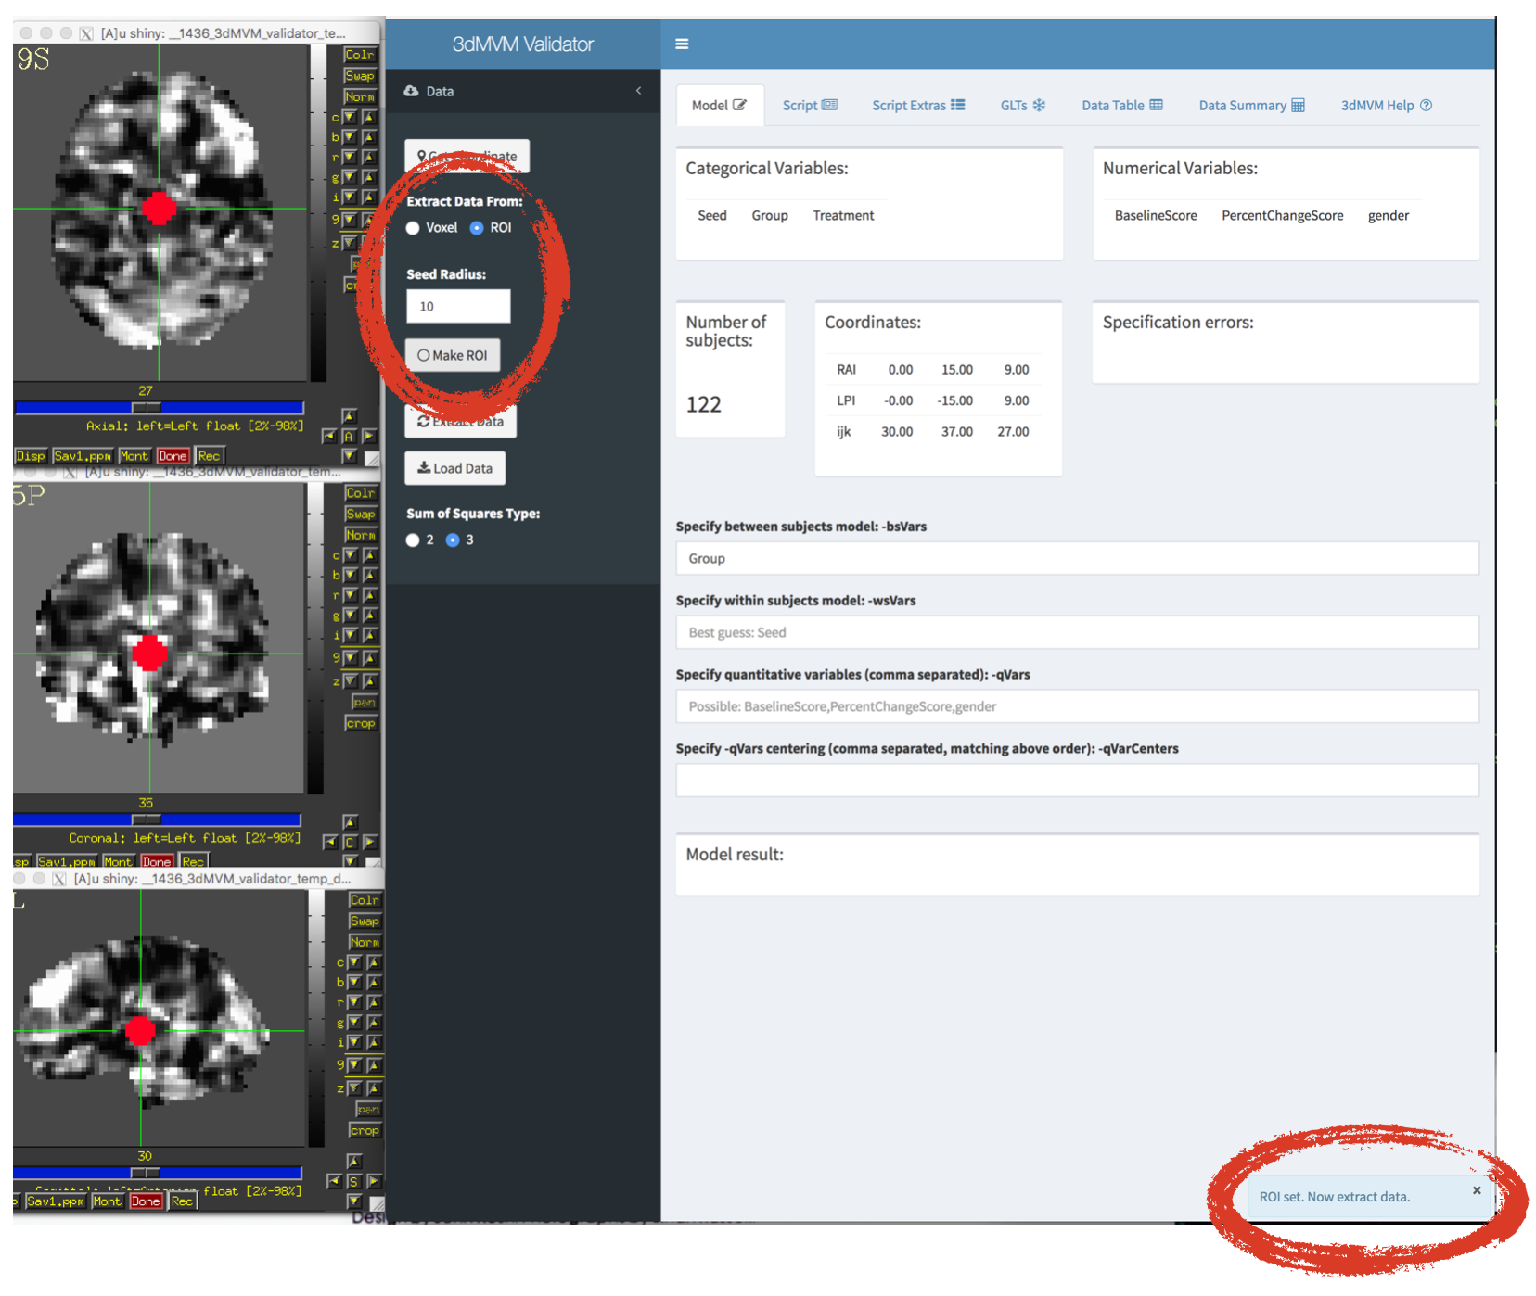The height and width of the screenshot is (1296, 1536).
Task: Click Swap in the Sagittal viewer
Action: click(365, 921)
